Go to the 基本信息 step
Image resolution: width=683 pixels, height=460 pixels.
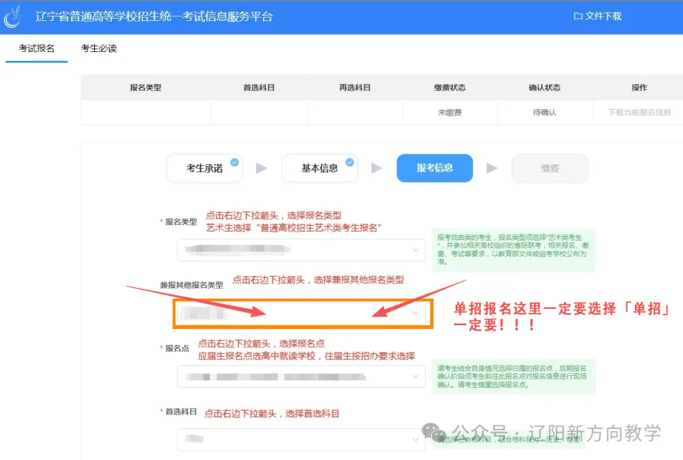[x=319, y=168]
